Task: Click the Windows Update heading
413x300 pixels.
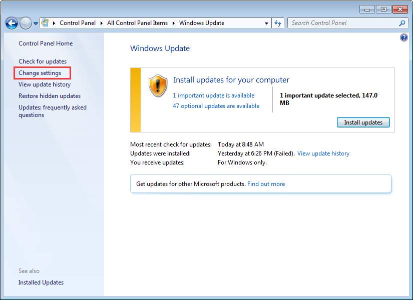Action: tap(160, 48)
